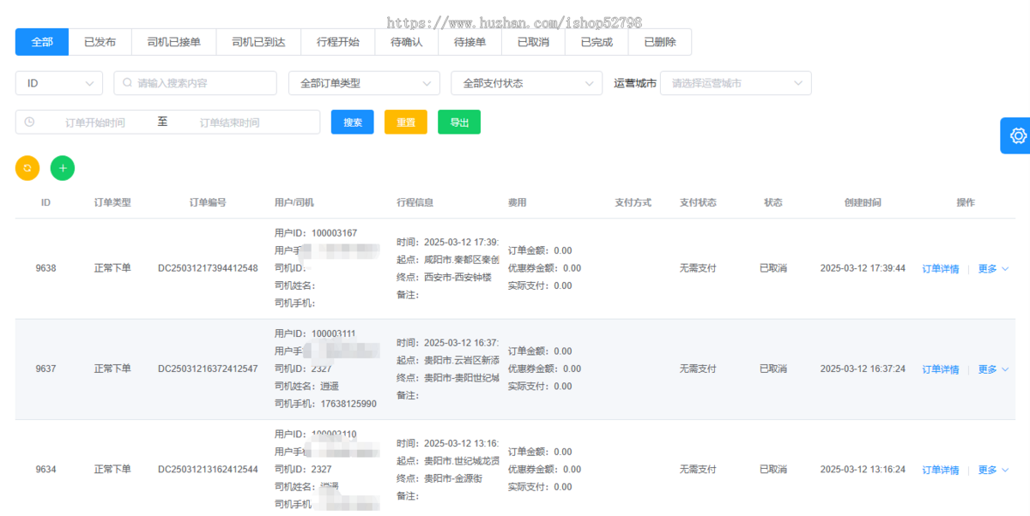Click the 订单类型 column header
Viewport: 1030px width, 516px height.
point(112,203)
